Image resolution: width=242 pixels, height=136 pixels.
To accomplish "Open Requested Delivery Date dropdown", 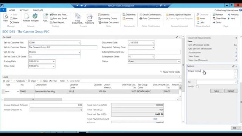I will click(153, 47).
